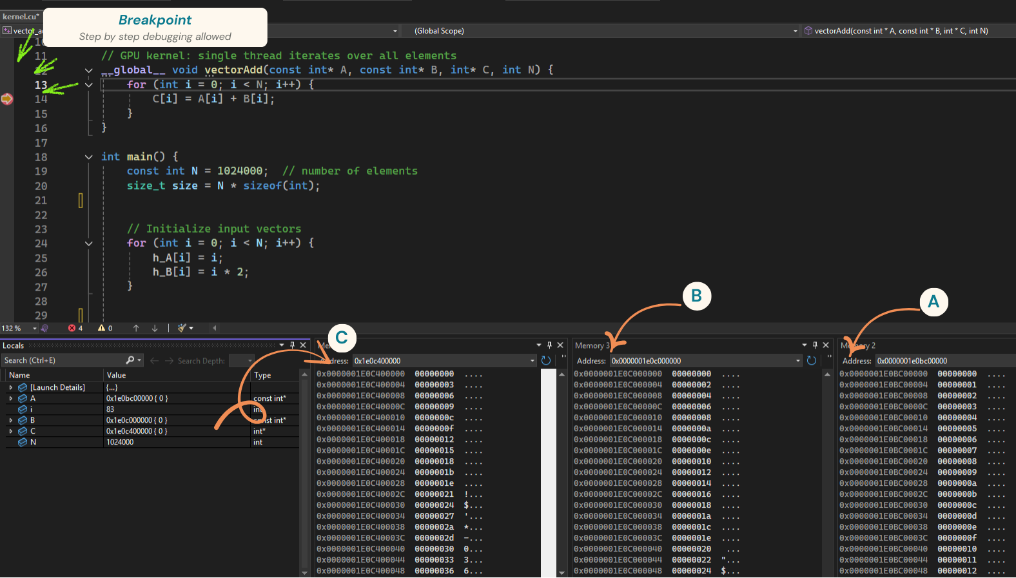Screen dimensions: 1016x578
Task: Click the navigate back arrow in Locals search
Action: [155, 361]
